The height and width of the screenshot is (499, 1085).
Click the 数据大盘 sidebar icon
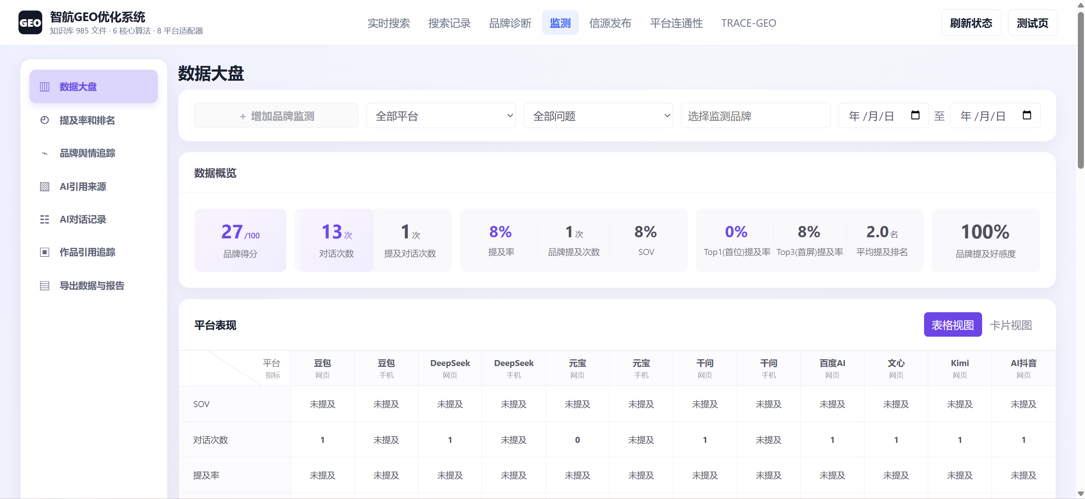(44, 87)
